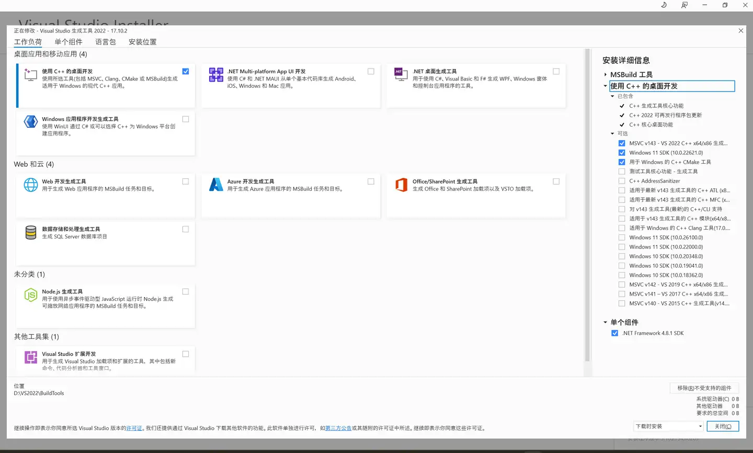The image size is (753, 453).
Task: Click the .NET MAUI workload icon
Action: tap(216, 75)
